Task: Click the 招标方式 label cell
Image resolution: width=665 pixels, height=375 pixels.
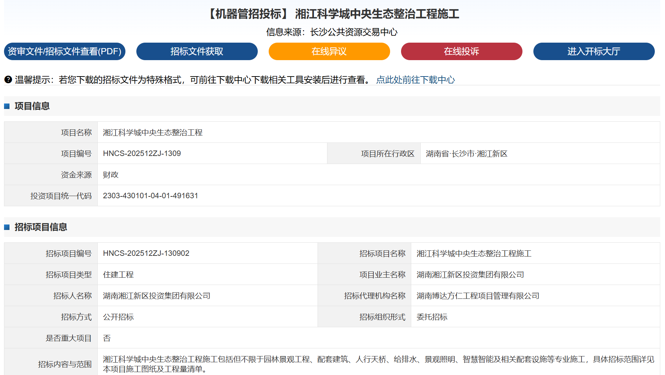Action: click(x=51, y=317)
